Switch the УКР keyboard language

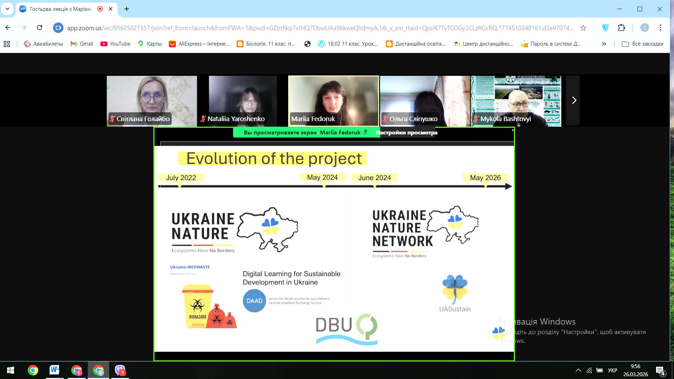pyautogui.click(x=613, y=370)
